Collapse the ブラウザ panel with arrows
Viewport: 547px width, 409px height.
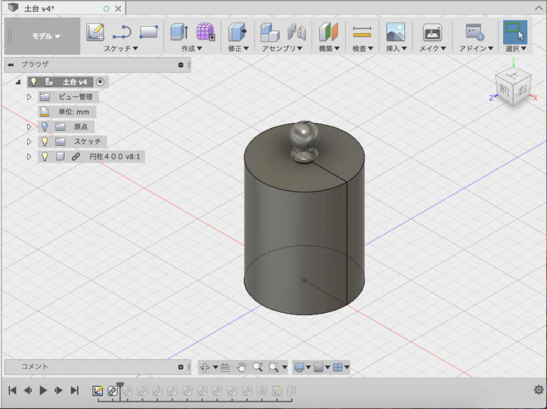click(11, 65)
